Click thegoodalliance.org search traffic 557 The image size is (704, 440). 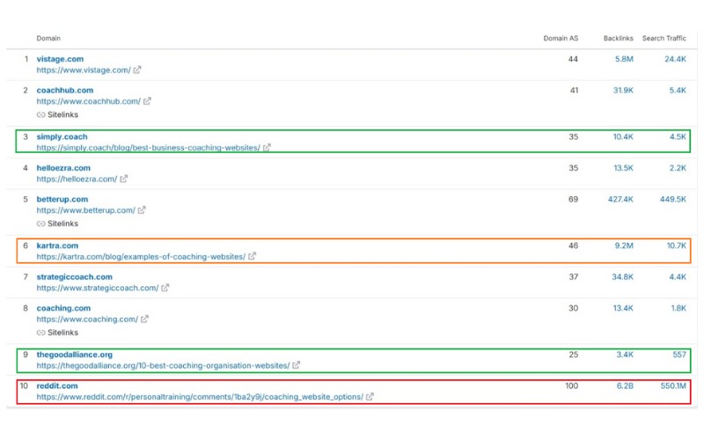679,355
